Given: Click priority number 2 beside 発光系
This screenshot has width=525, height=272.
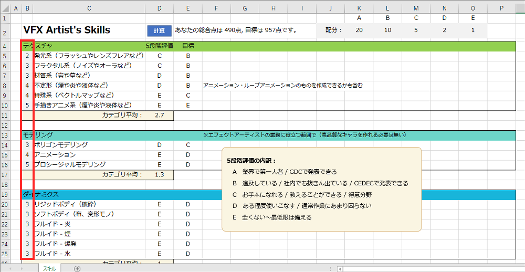Looking at the screenshot, I should pos(27,56).
